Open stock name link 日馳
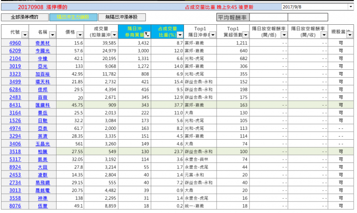Screen dimensions: 357x213 click(x=43, y=120)
